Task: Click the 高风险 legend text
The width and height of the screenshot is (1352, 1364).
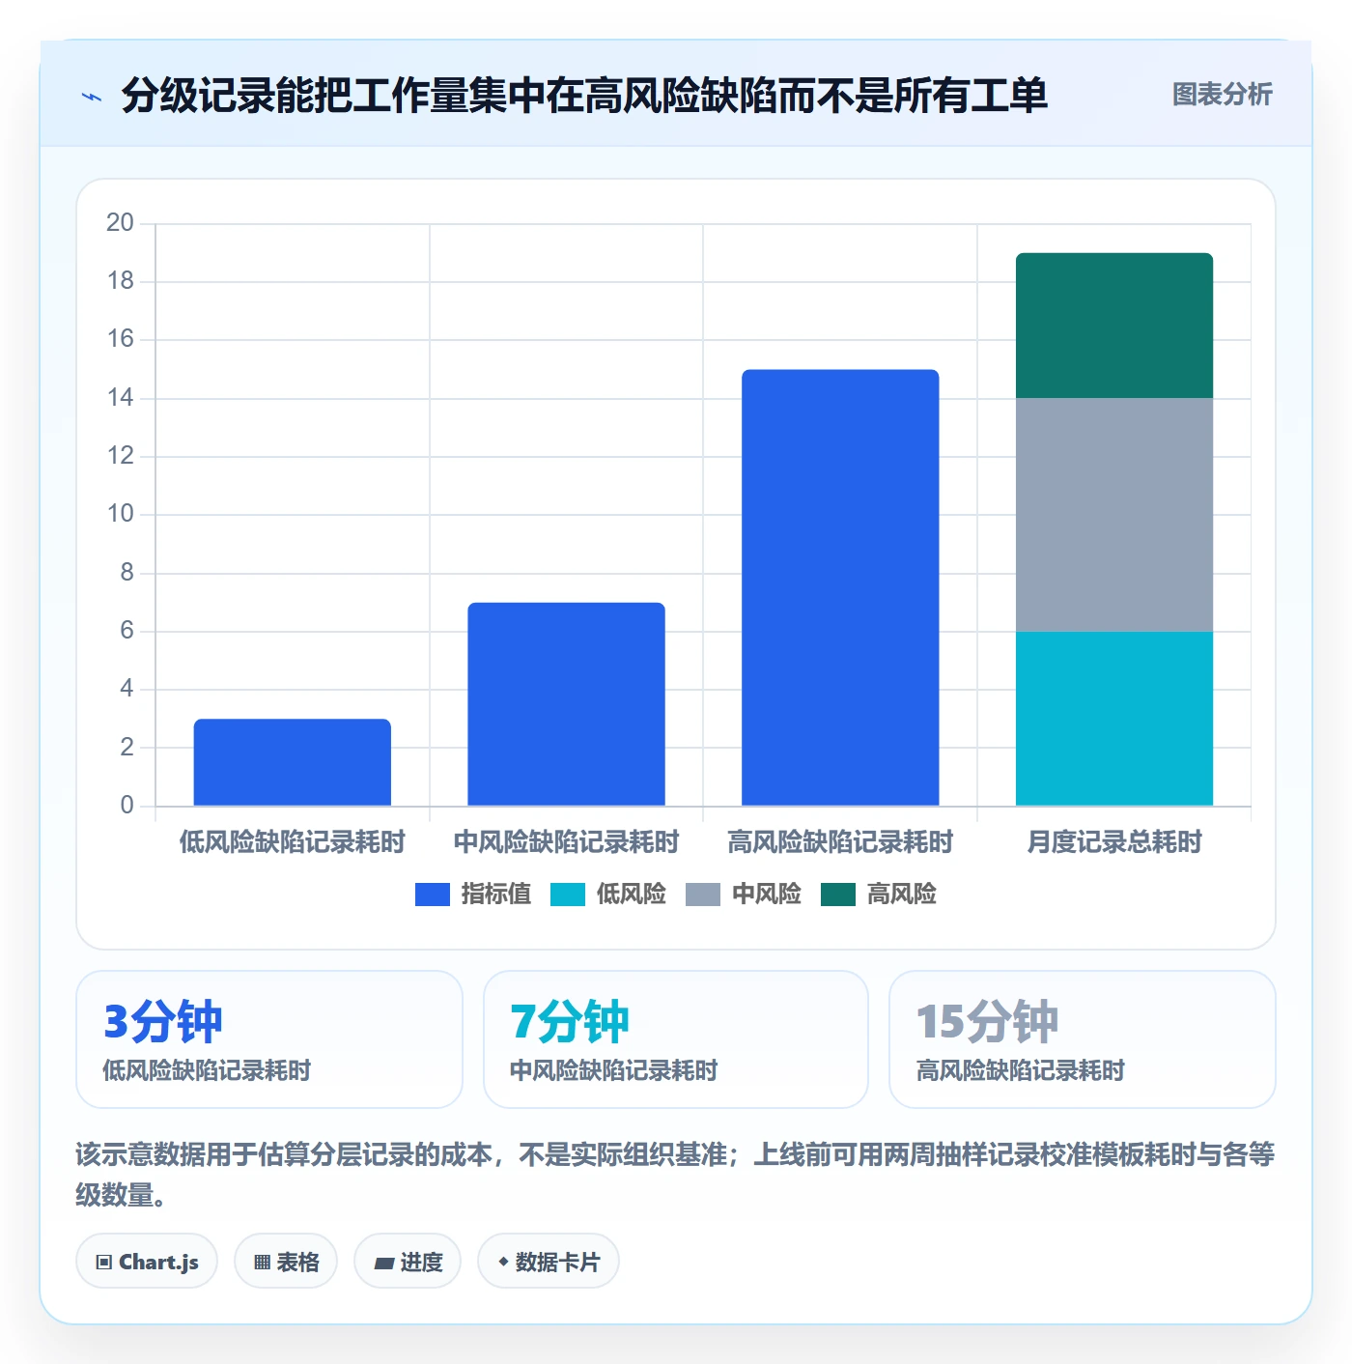Action: pyautogui.click(x=902, y=895)
